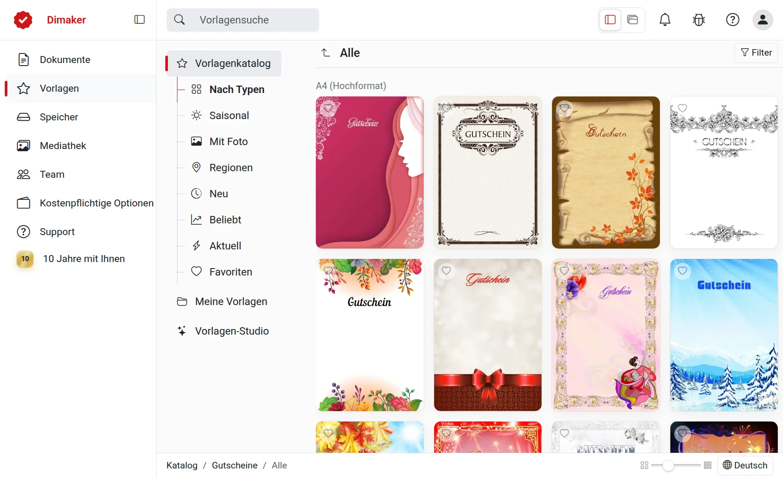Select large grid density icon
The height and width of the screenshot is (478, 783).
[x=708, y=465]
